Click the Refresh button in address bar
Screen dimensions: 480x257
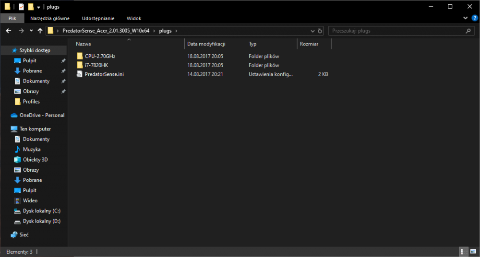(x=320, y=31)
